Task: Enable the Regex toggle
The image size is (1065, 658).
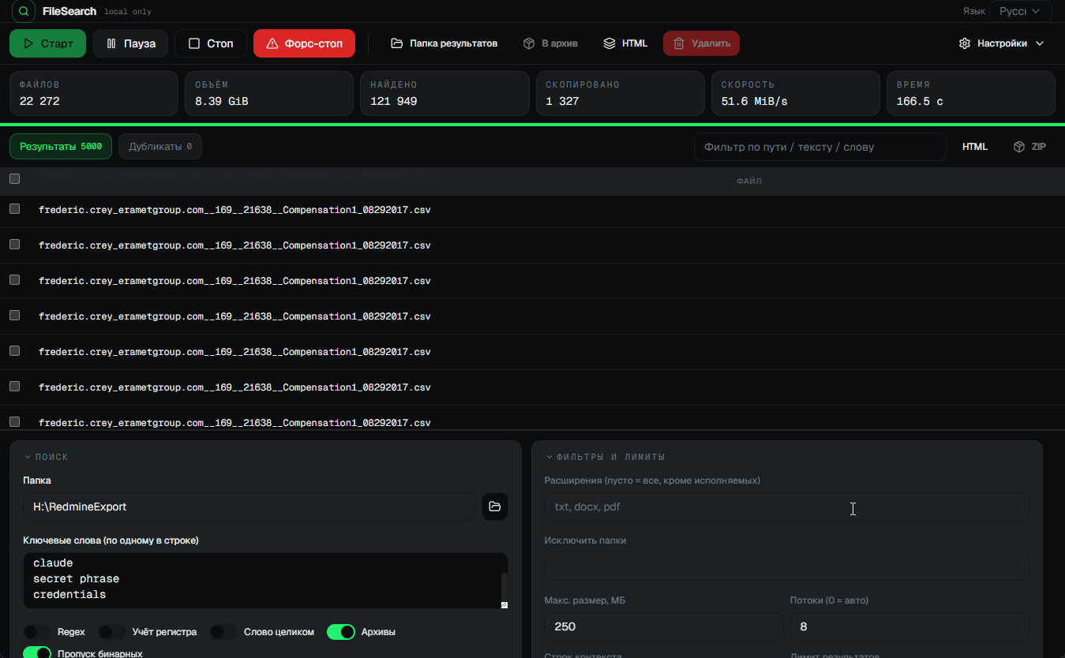Action: coord(37,632)
